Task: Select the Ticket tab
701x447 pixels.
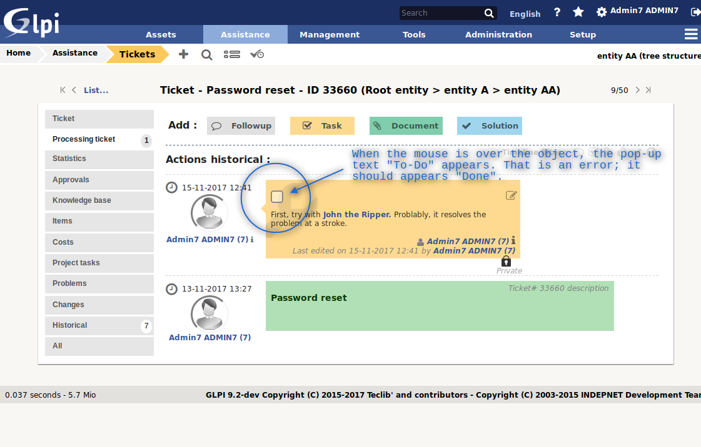Action: (x=99, y=119)
